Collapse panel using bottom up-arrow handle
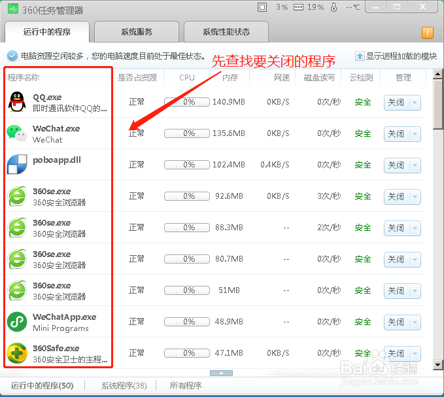 [x=221, y=373]
